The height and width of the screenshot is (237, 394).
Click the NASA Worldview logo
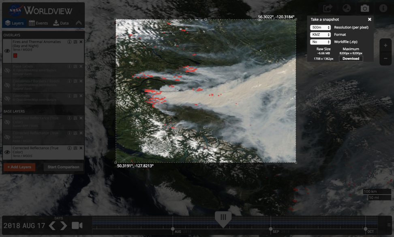[x=40, y=11]
